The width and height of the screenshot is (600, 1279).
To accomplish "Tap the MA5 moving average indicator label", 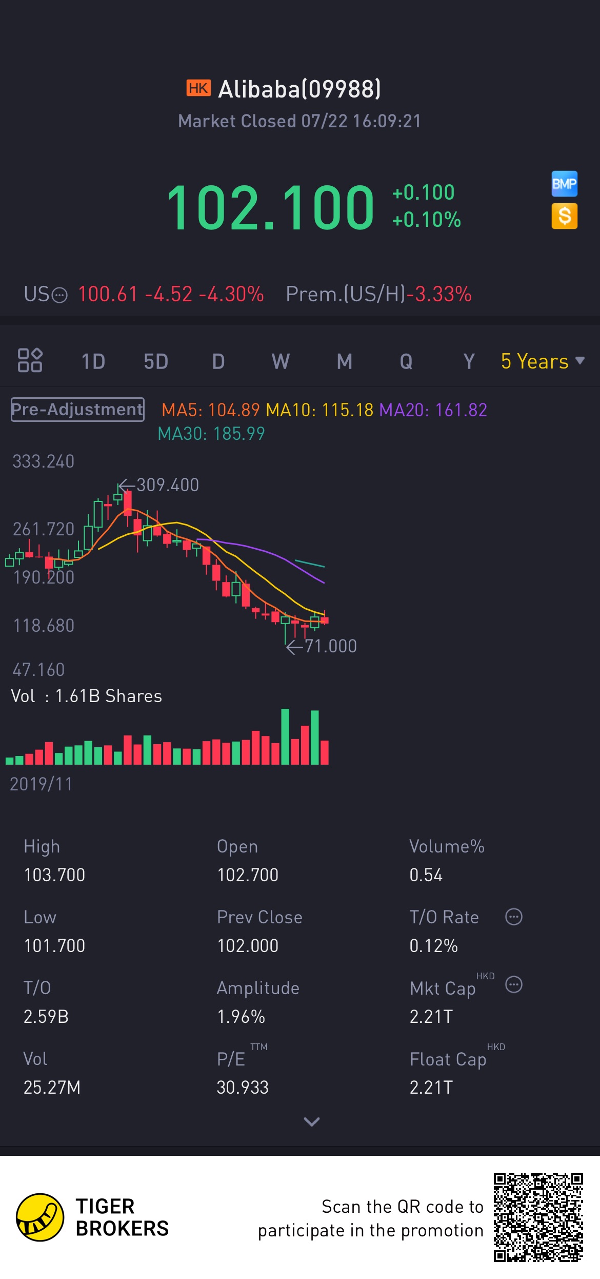I will coord(211,410).
